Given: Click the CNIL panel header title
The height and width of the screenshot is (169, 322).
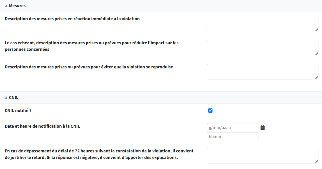Looking at the screenshot, I should [x=14, y=97].
